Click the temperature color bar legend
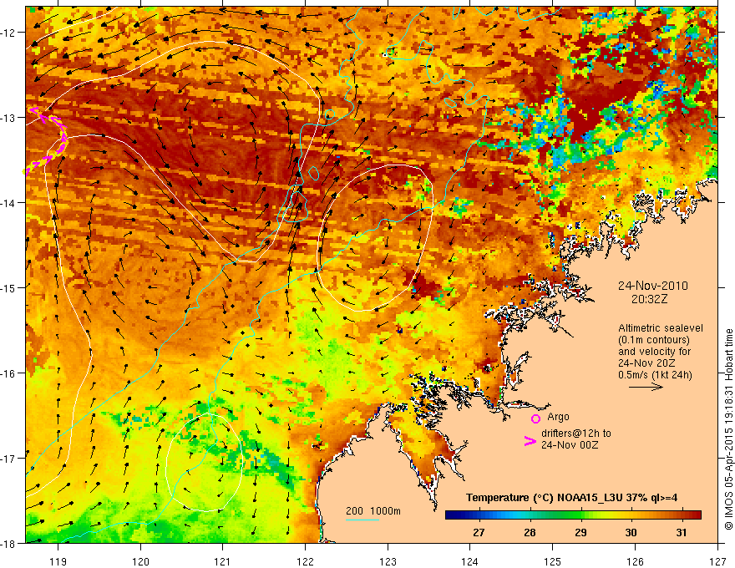Viewport: 735px width, 568px height. [573, 515]
